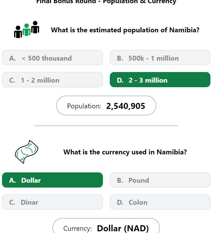Click the 2,540,905 population figure

[126, 106]
